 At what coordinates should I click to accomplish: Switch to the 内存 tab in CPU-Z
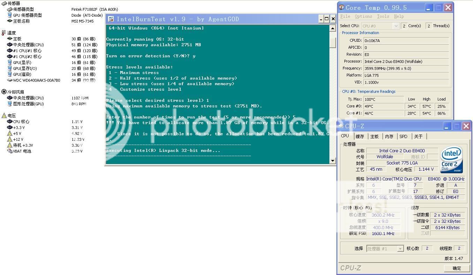(389, 137)
